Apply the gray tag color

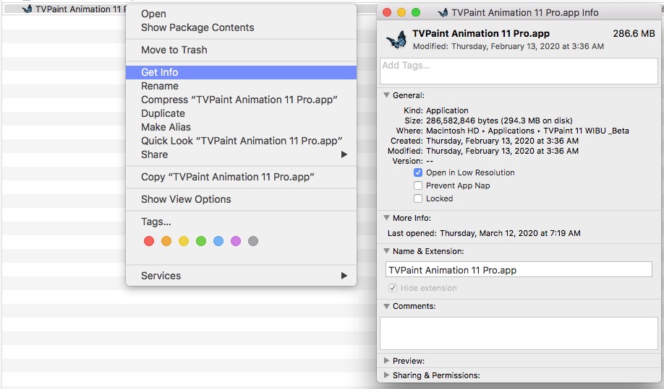(x=253, y=241)
